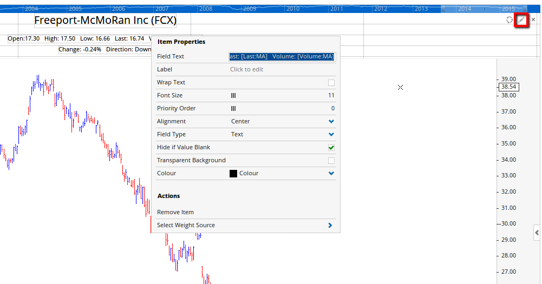
Task: Select the Change and Direction text field
Action: coord(105,49)
